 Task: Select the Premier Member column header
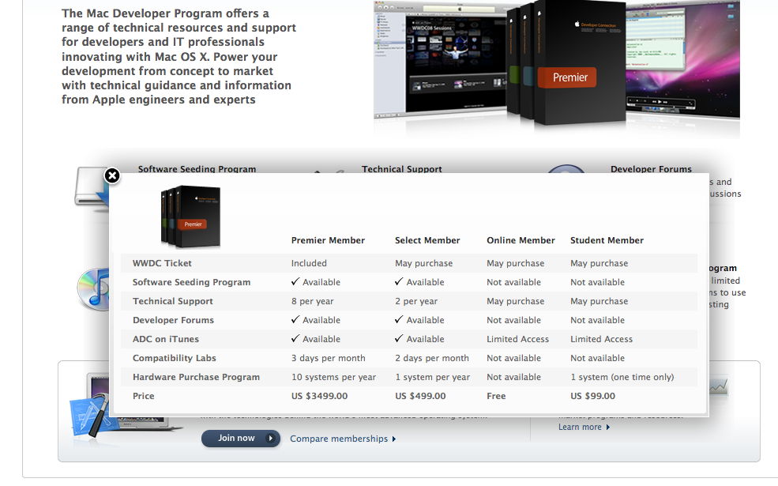pos(328,240)
